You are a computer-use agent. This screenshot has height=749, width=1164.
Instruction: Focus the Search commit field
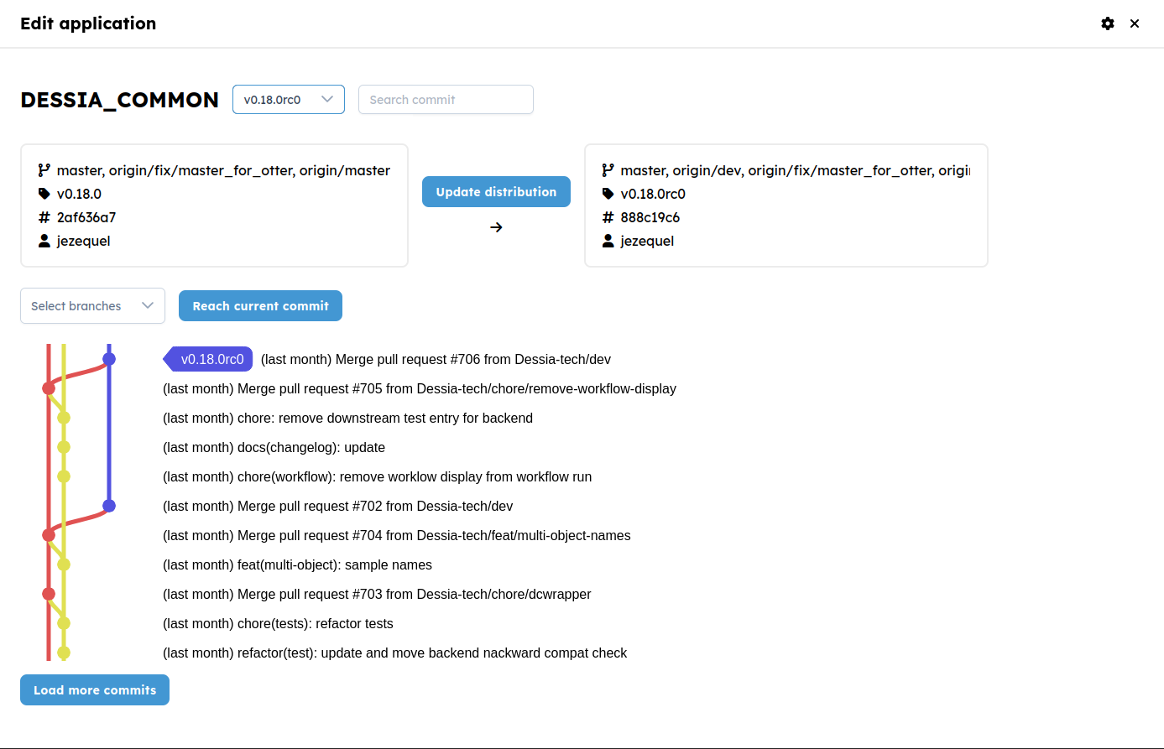pyautogui.click(x=446, y=99)
